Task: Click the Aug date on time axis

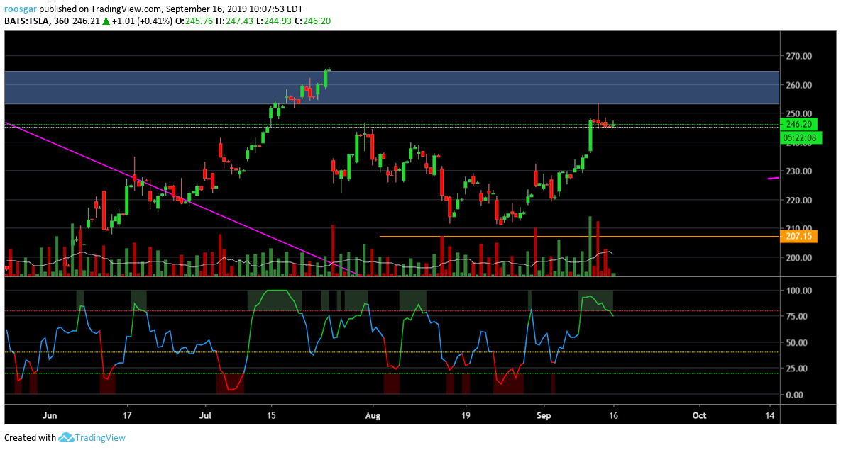Action: coord(372,416)
